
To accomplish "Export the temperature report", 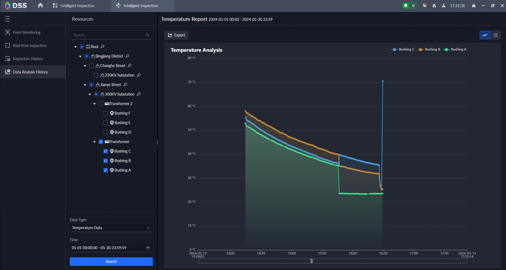I will pyautogui.click(x=176, y=35).
